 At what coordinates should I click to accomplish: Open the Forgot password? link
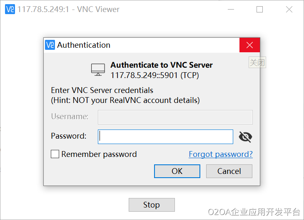[221, 154]
